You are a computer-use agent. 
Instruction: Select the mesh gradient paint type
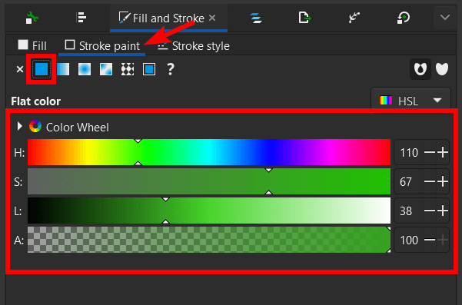[x=106, y=69]
